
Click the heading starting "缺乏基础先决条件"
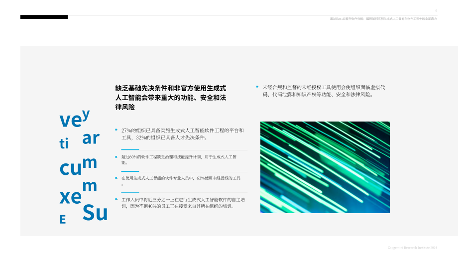click(171, 98)
